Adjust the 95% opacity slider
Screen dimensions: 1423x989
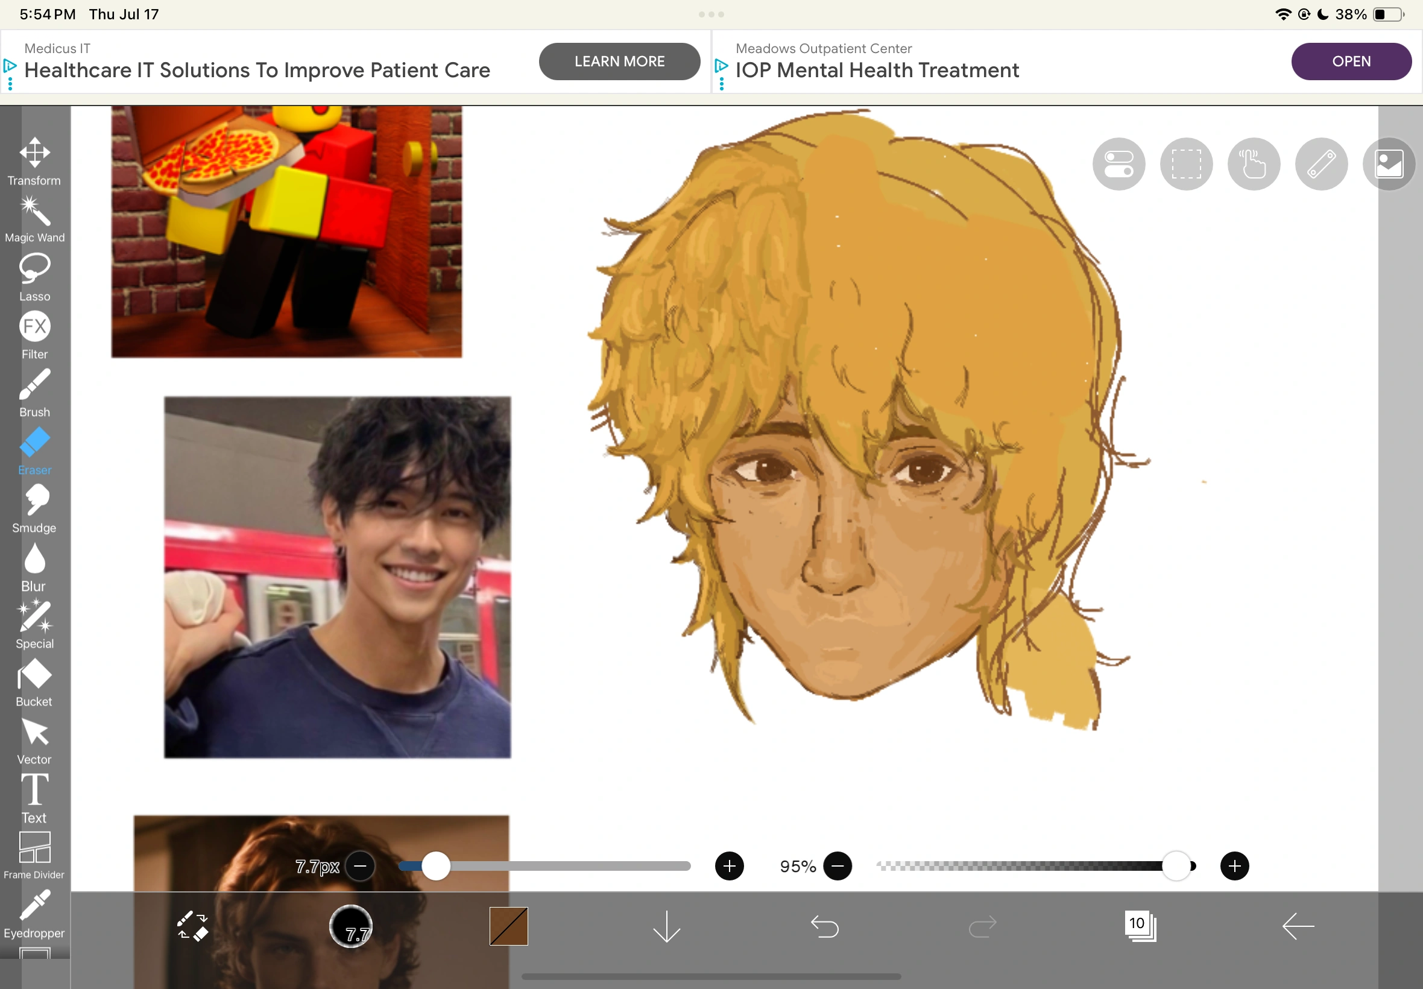pos(1176,866)
